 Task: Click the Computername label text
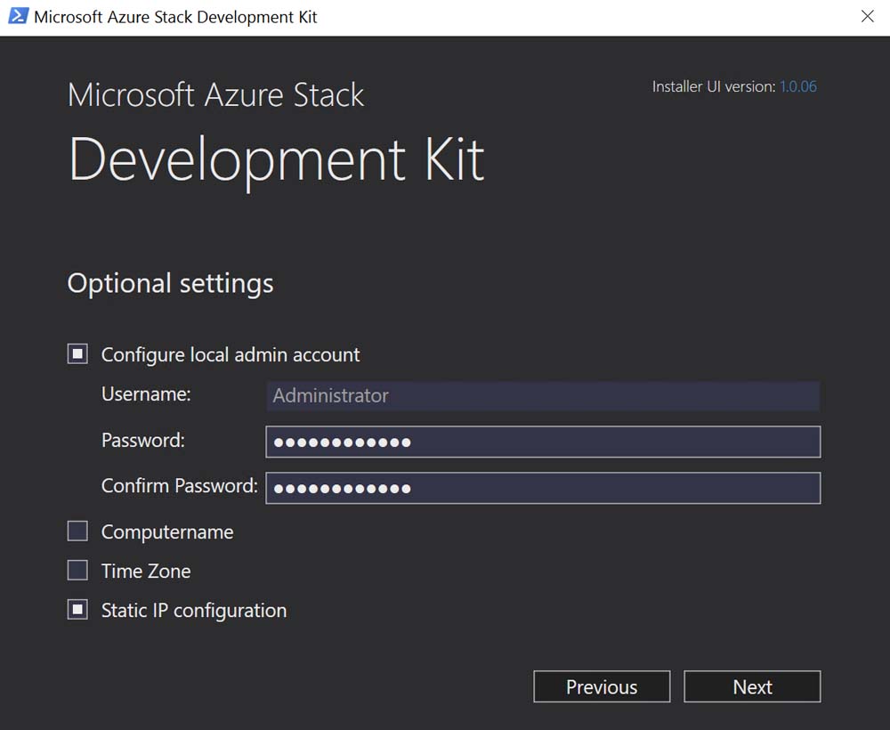coord(167,532)
